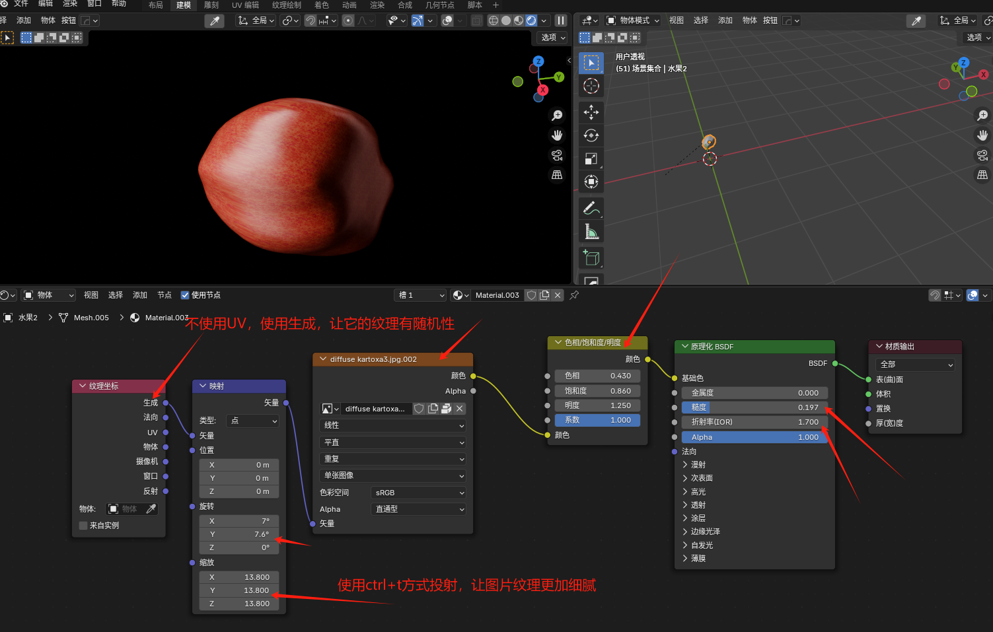The image size is (993, 632).
Task: Switch to material preview shading
Action: (519, 20)
